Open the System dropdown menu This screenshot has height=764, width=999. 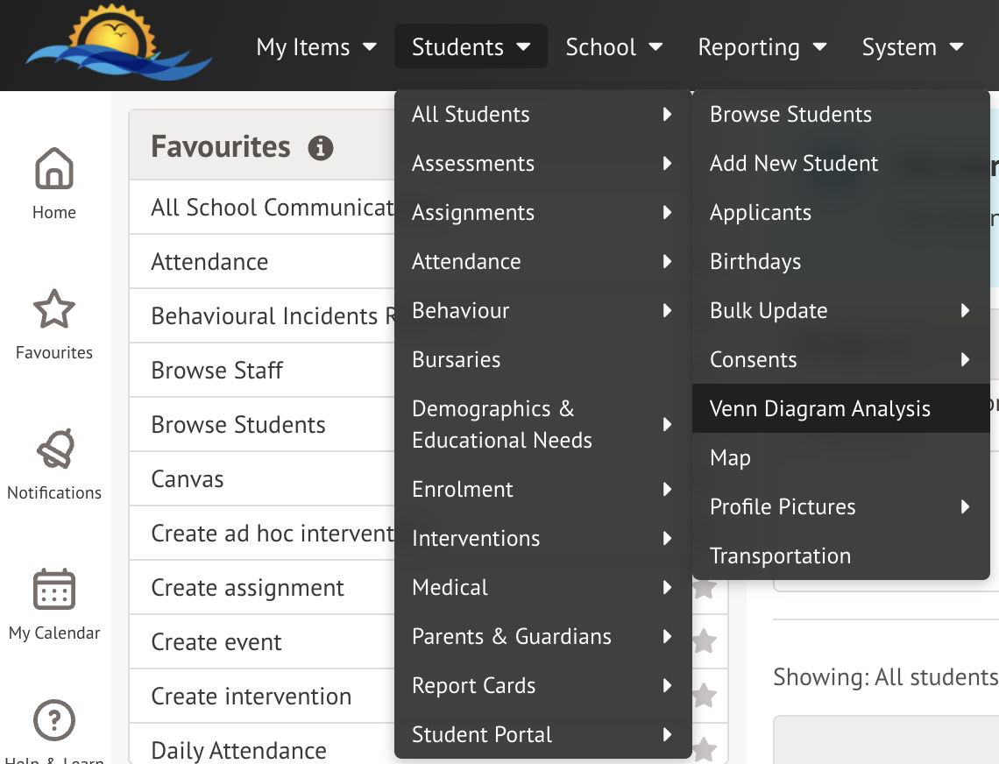pos(912,47)
